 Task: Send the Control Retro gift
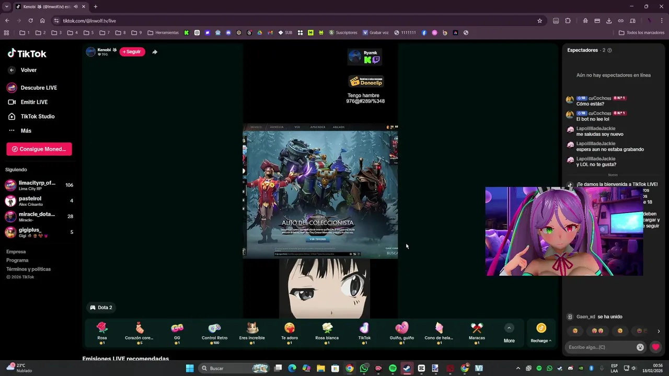pyautogui.click(x=214, y=333)
